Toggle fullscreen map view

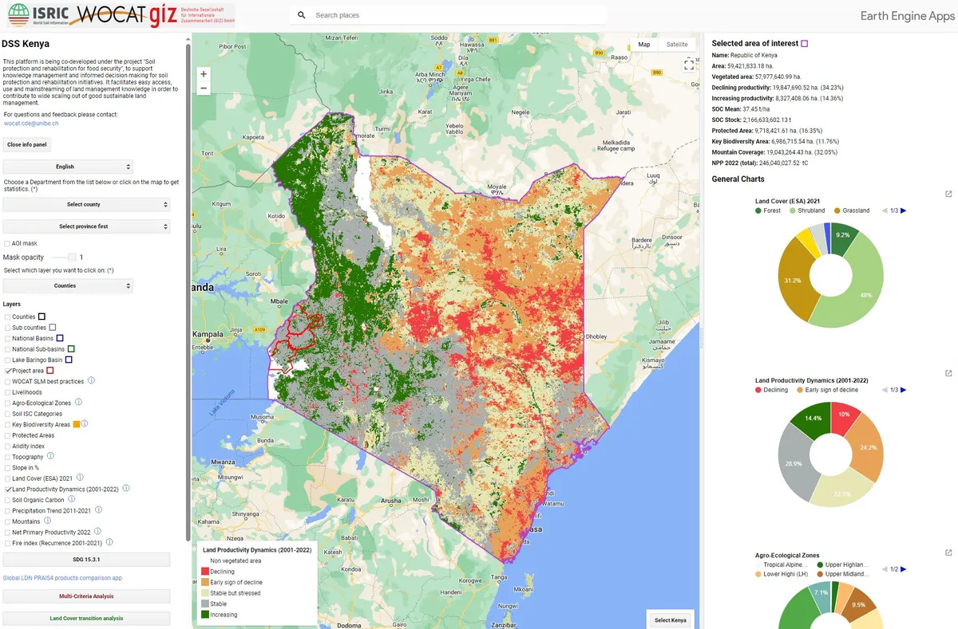click(689, 65)
